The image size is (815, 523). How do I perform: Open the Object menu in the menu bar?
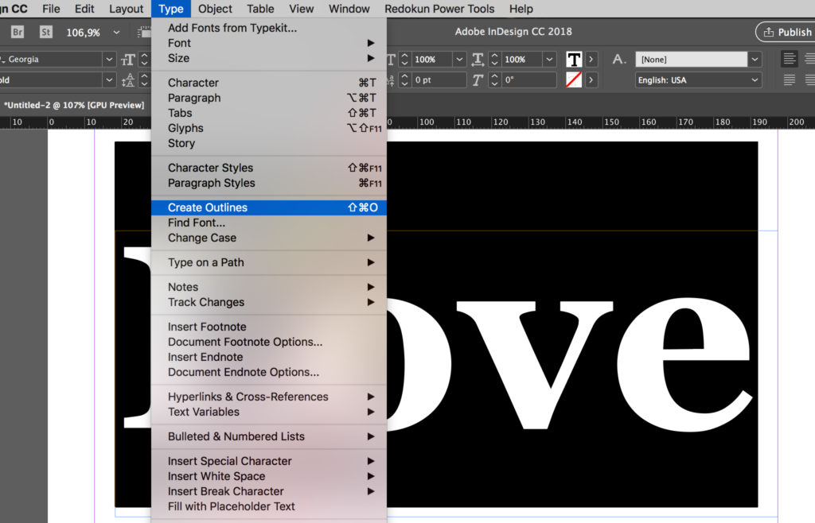[215, 9]
